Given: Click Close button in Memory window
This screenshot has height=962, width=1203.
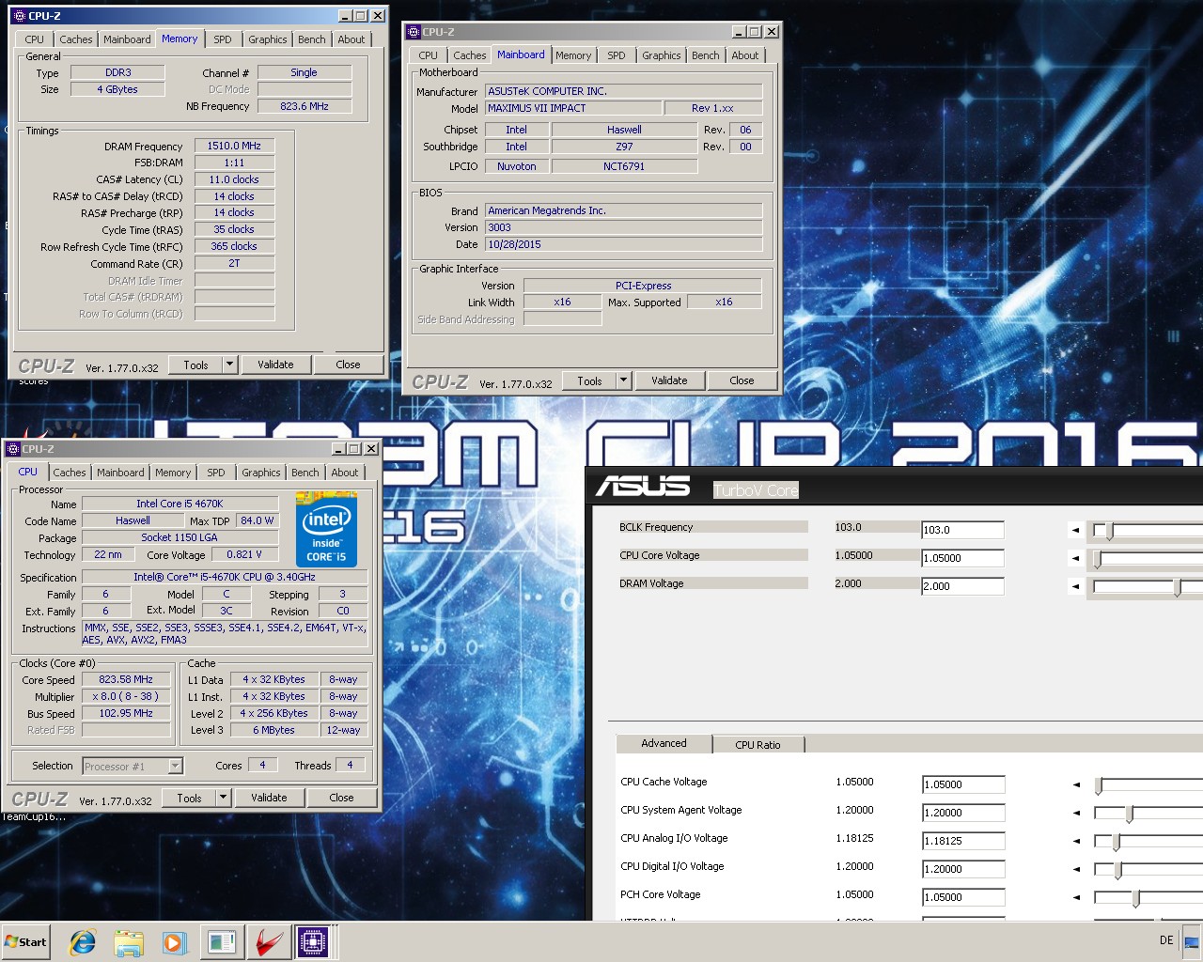Looking at the screenshot, I should [x=348, y=365].
